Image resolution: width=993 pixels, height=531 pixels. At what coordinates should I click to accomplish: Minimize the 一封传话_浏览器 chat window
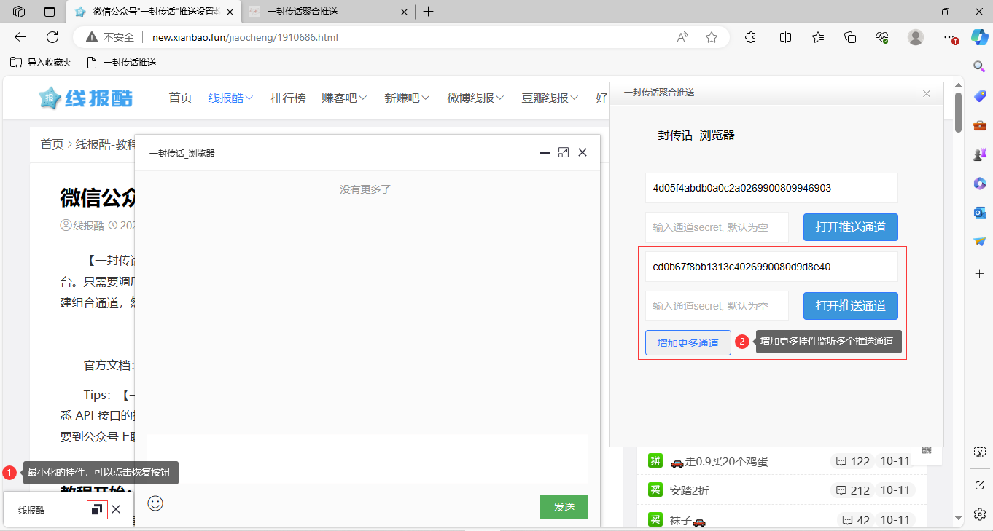point(544,153)
